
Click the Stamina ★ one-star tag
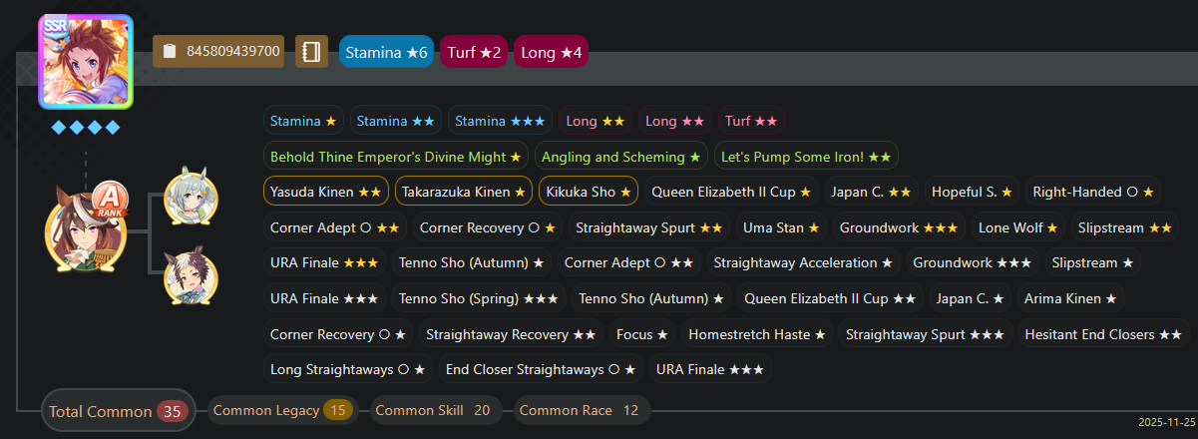(303, 121)
